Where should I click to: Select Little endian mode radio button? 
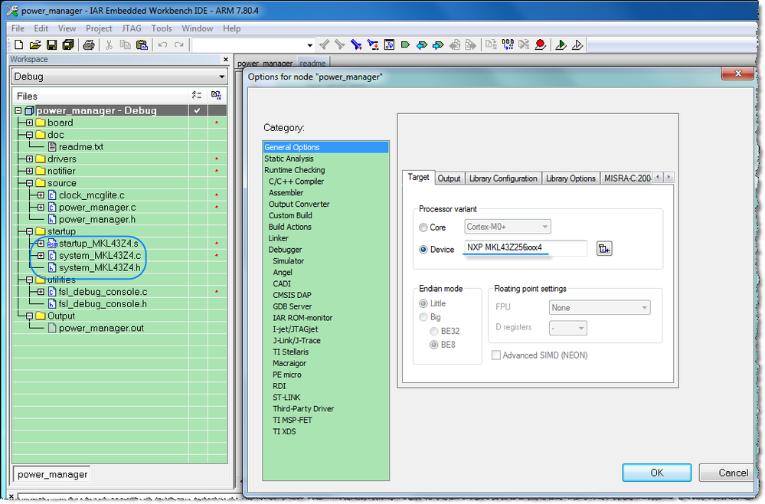(x=423, y=303)
